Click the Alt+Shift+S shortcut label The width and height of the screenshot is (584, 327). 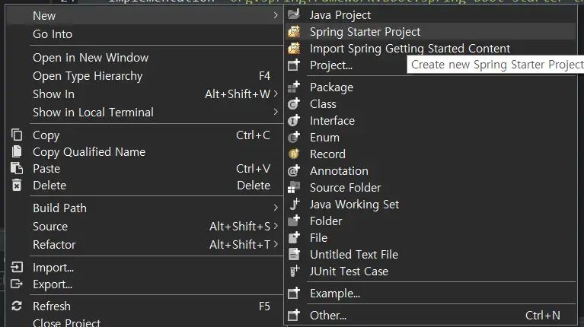(240, 226)
